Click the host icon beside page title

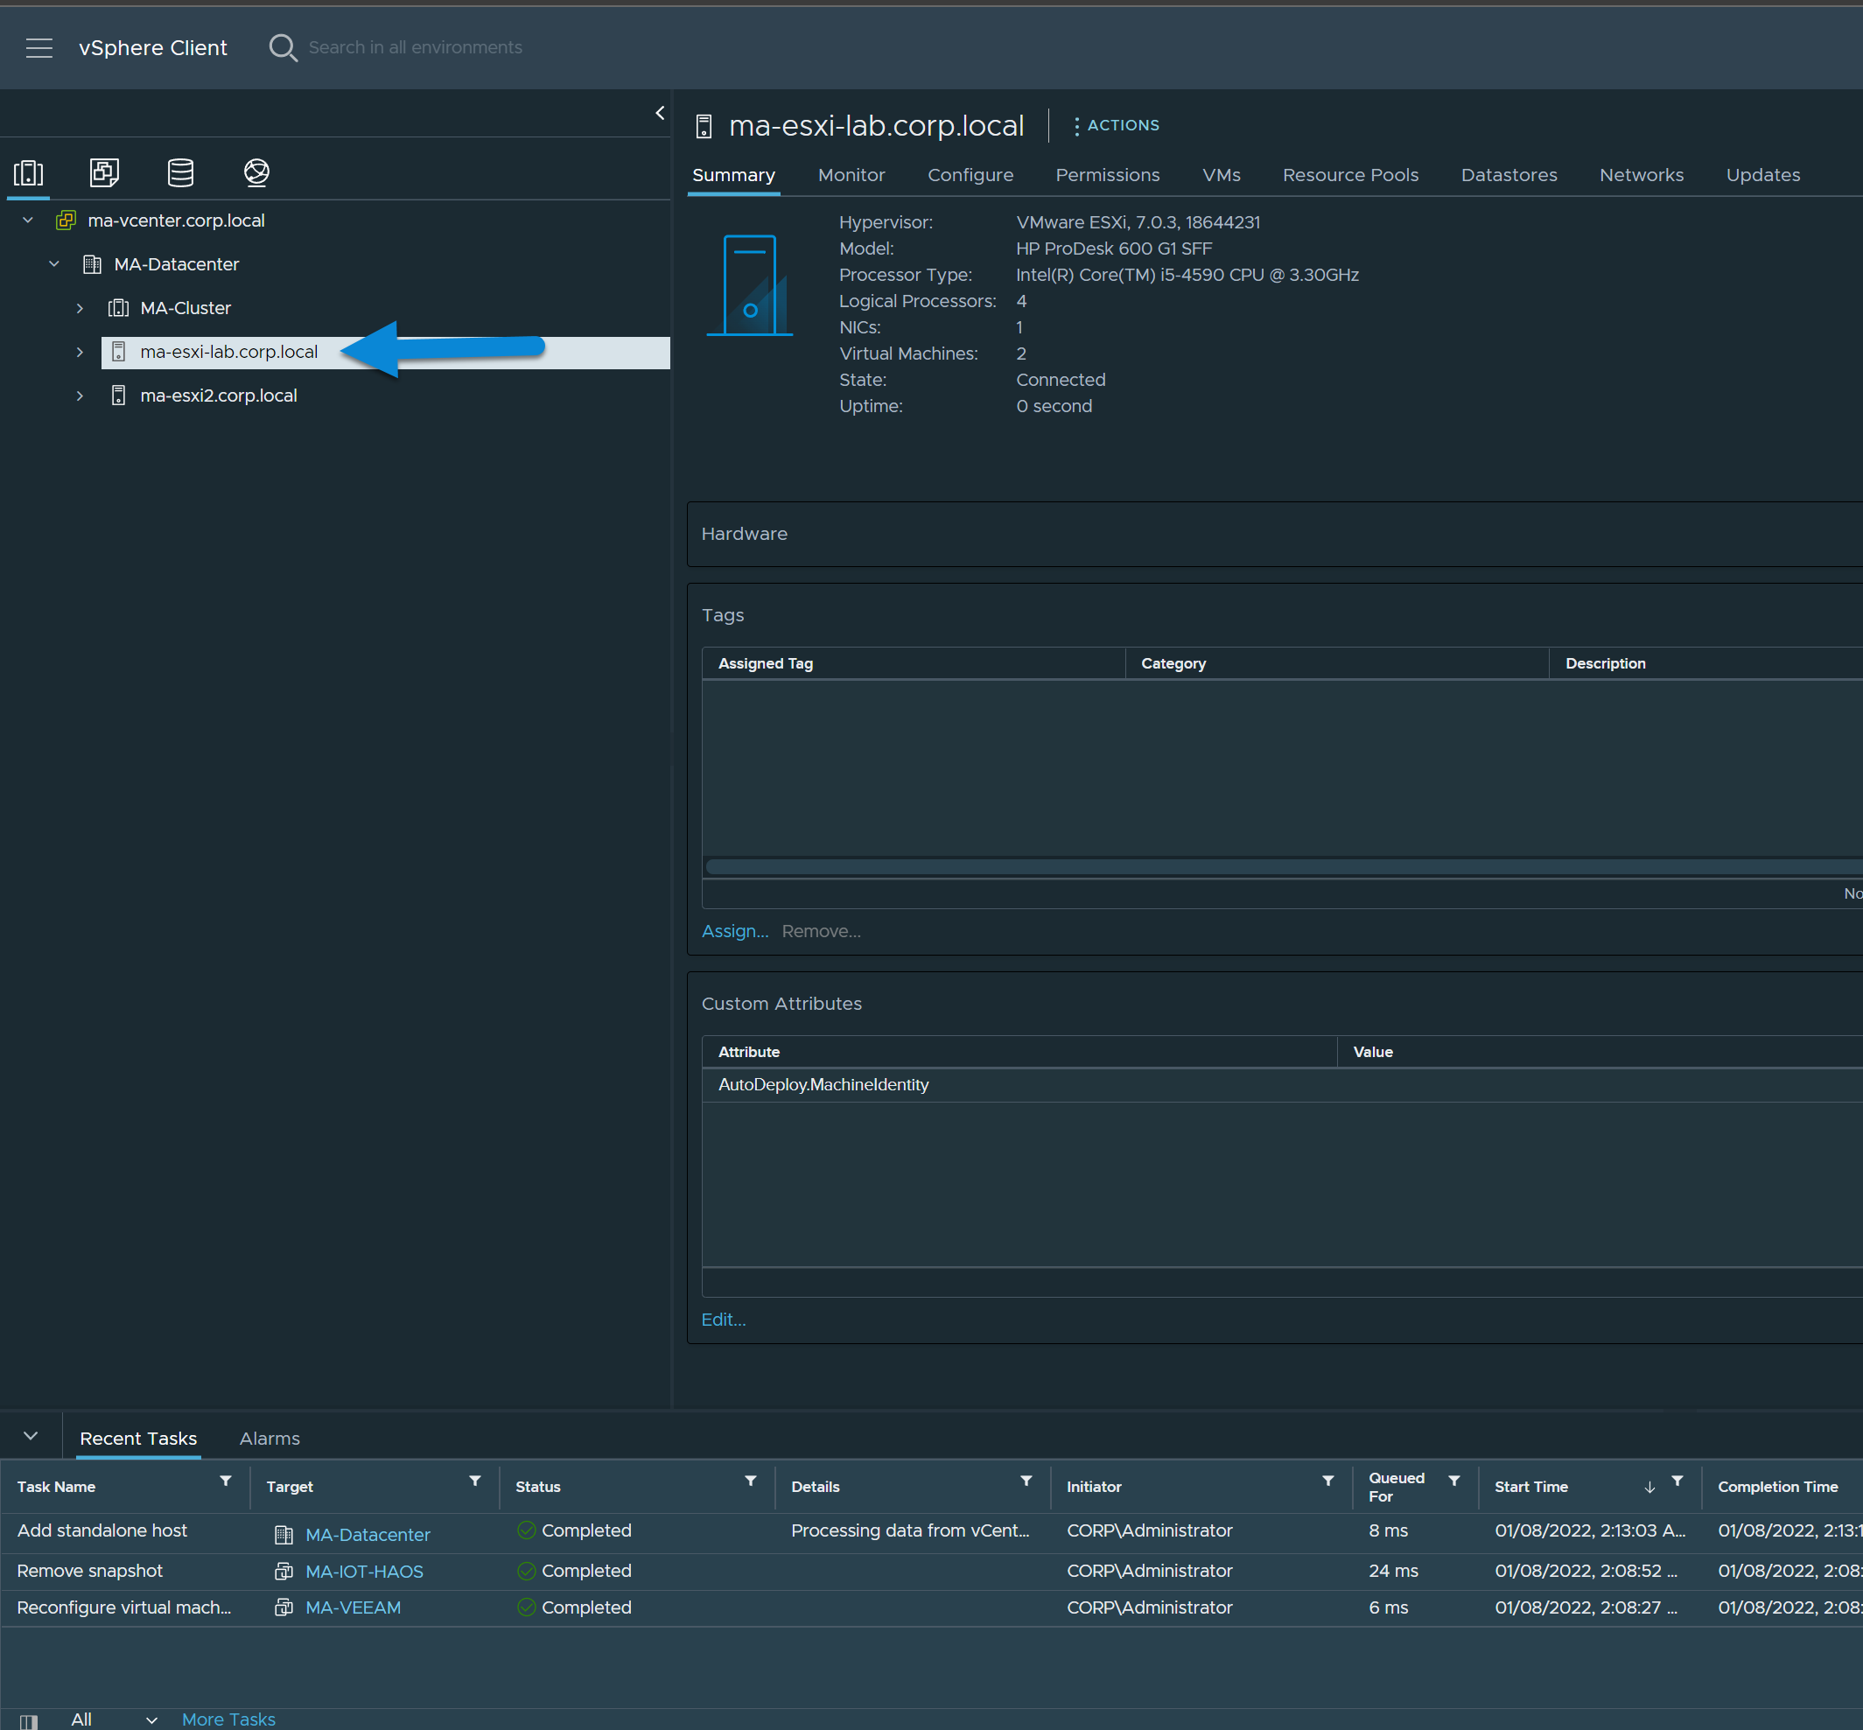[x=704, y=125]
